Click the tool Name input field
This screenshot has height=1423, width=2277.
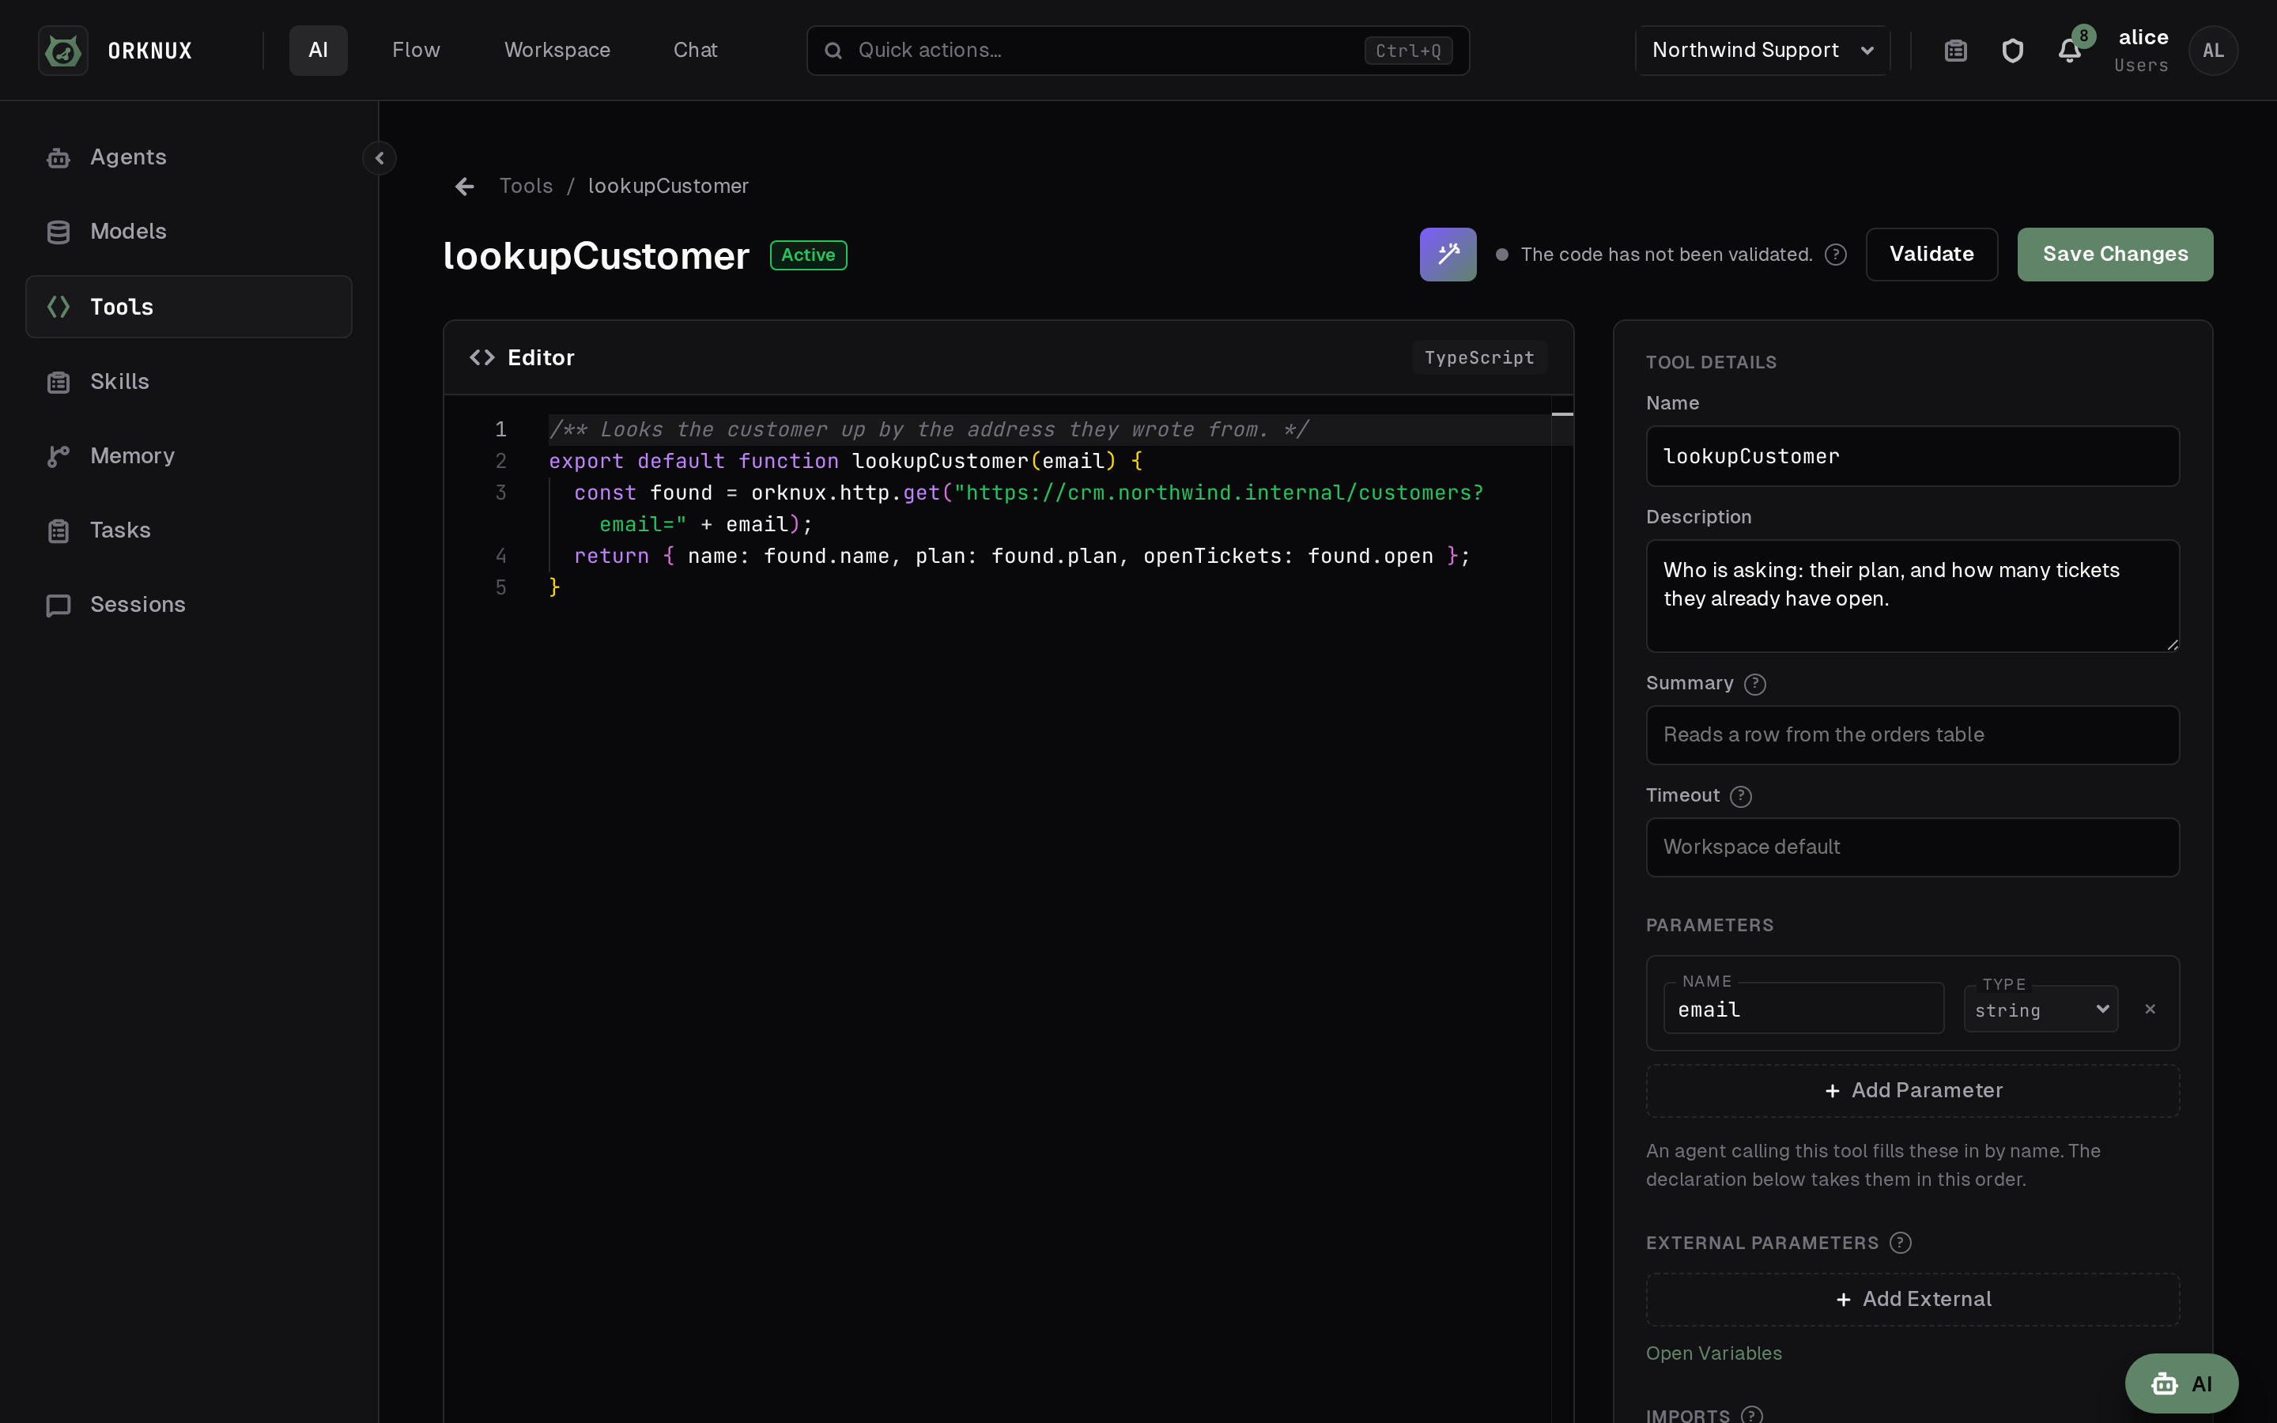(1913, 456)
